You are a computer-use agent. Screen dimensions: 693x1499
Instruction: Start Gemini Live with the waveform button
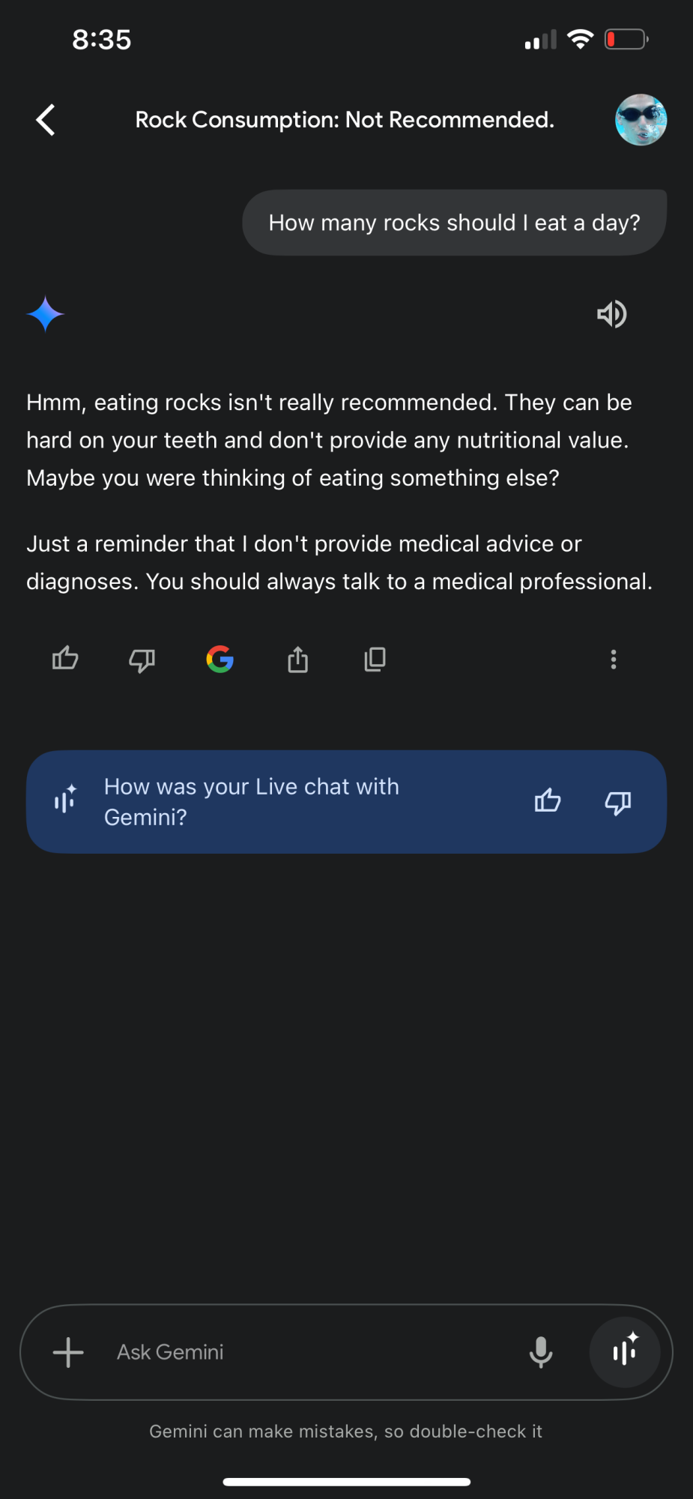pyautogui.click(x=625, y=1352)
